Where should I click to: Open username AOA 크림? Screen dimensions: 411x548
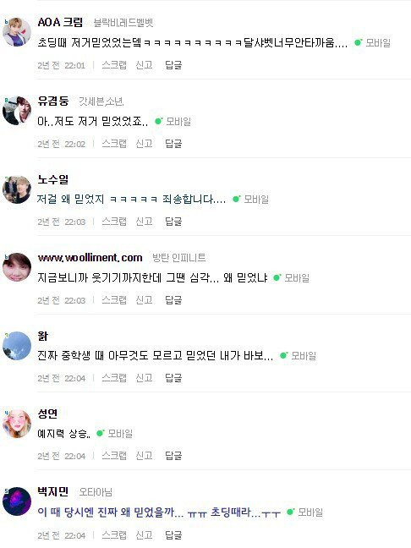pos(60,22)
